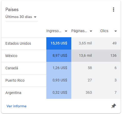
Task: Select the Argentina country row
Action: point(61,93)
